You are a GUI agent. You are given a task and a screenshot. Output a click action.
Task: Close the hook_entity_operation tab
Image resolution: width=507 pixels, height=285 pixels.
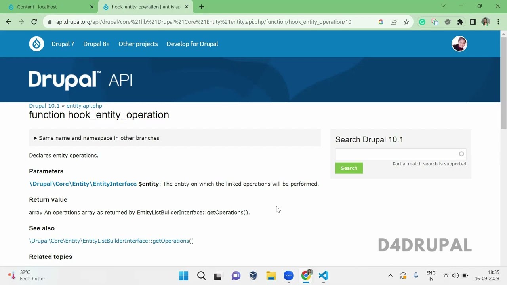(x=187, y=7)
